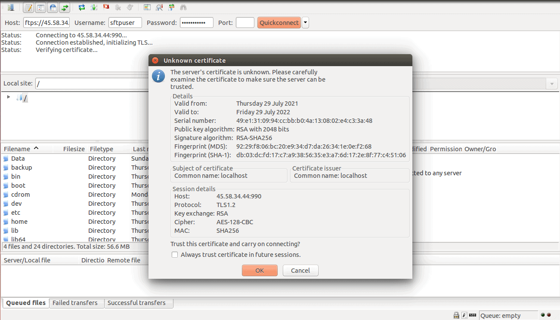The image size is (560, 320).
Task: Select the Data folder icon
Action: pos(6,158)
